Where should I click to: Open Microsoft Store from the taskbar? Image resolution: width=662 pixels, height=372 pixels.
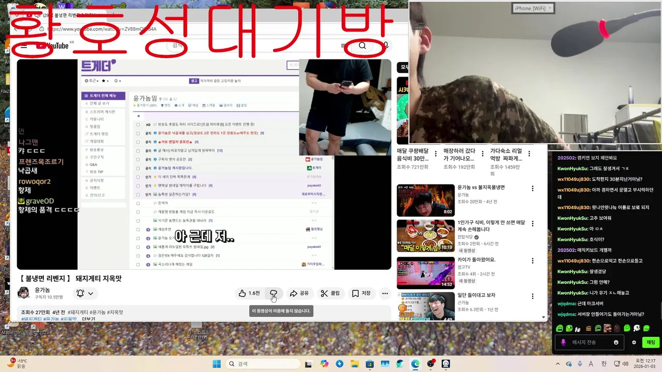pos(370,364)
